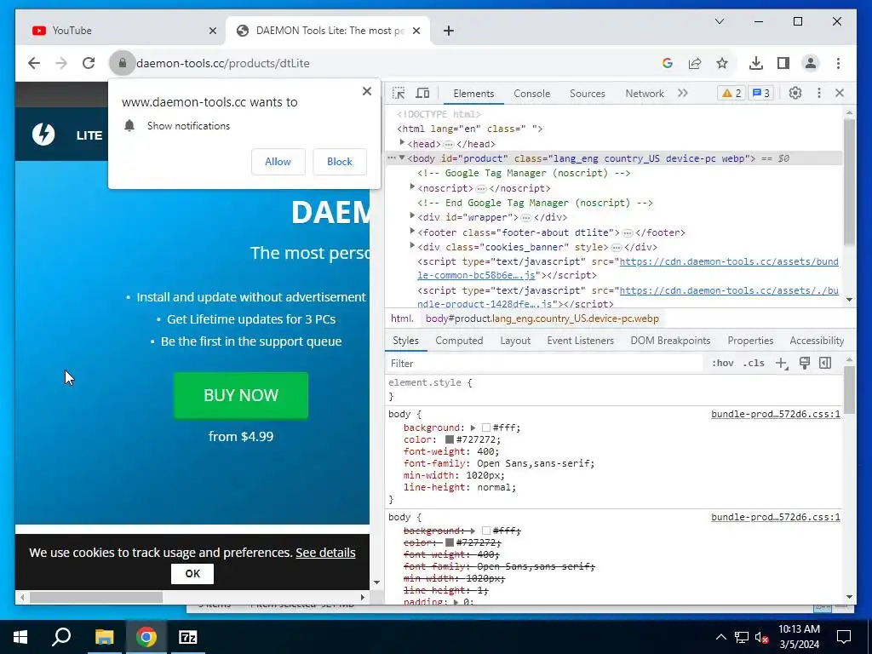Screen dimensions: 872x654
Task: Click the #fff background color swatch
Action: click(486, 427)
